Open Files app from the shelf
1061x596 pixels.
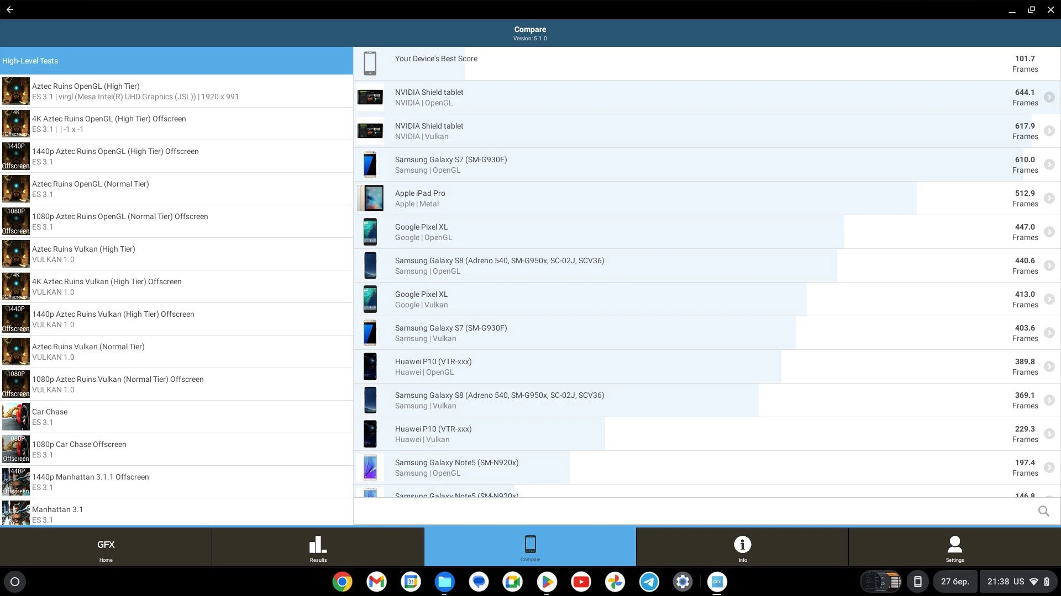pyautogui.click(x=444, y=582)
